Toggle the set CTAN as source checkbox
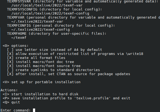This screenshot has height=112, width=160. click(x=10, y=74)
